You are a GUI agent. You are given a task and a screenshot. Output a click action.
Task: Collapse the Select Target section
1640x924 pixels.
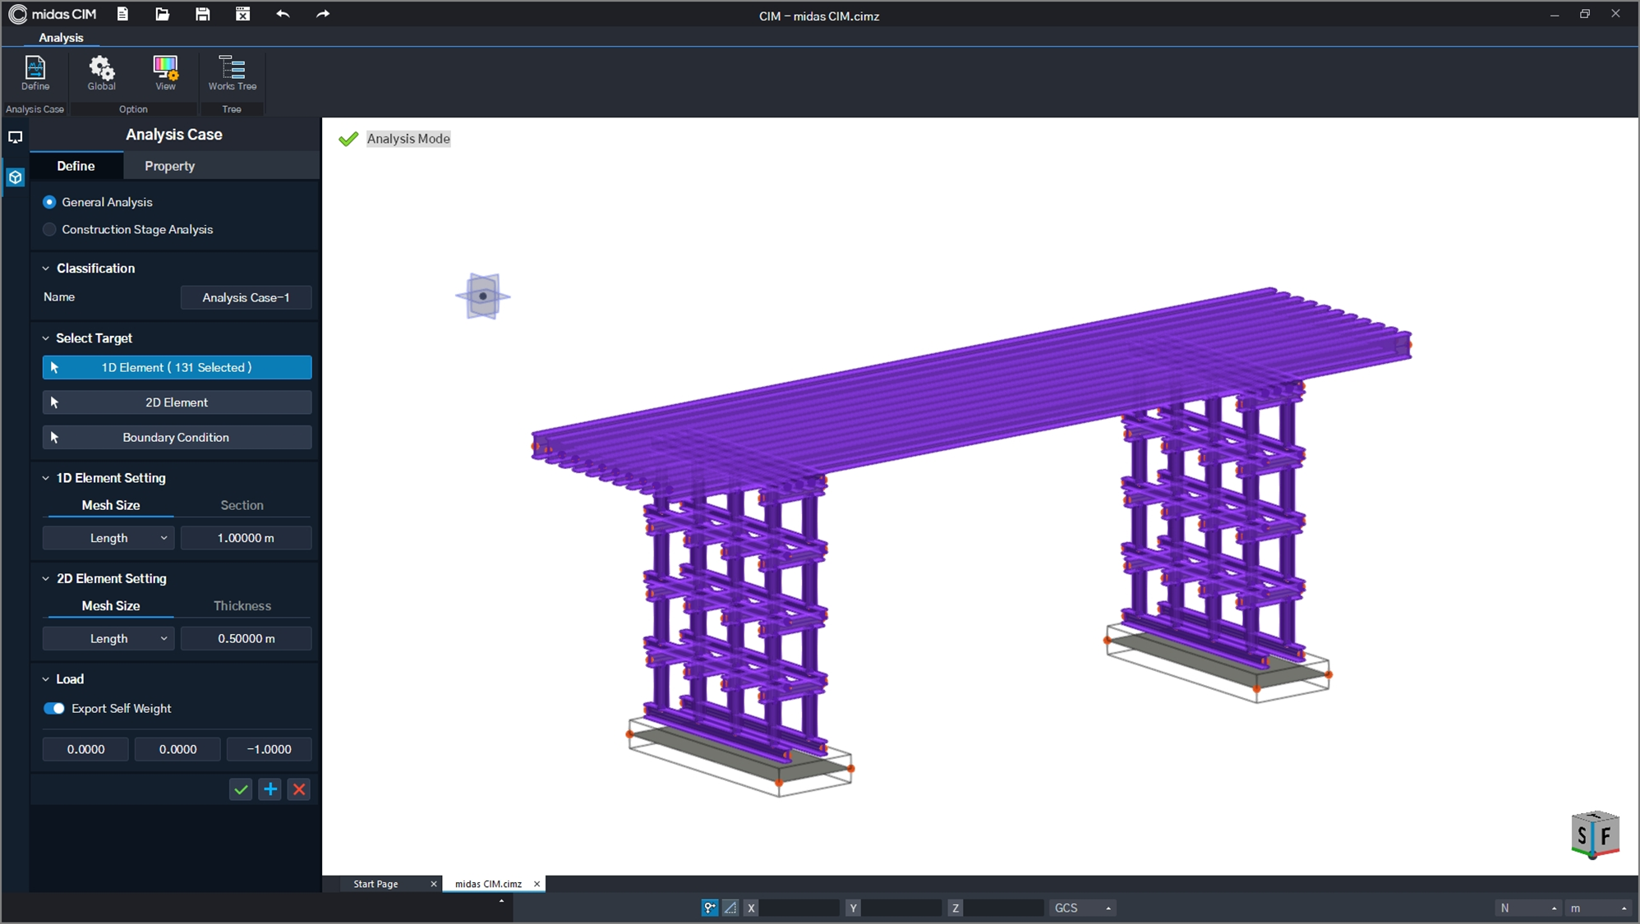pyautogui.click(x=46, y=338)
